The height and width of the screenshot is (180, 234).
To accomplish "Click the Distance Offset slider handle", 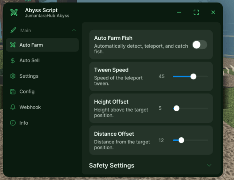I will pyautogui.click(x=181, y=140).
